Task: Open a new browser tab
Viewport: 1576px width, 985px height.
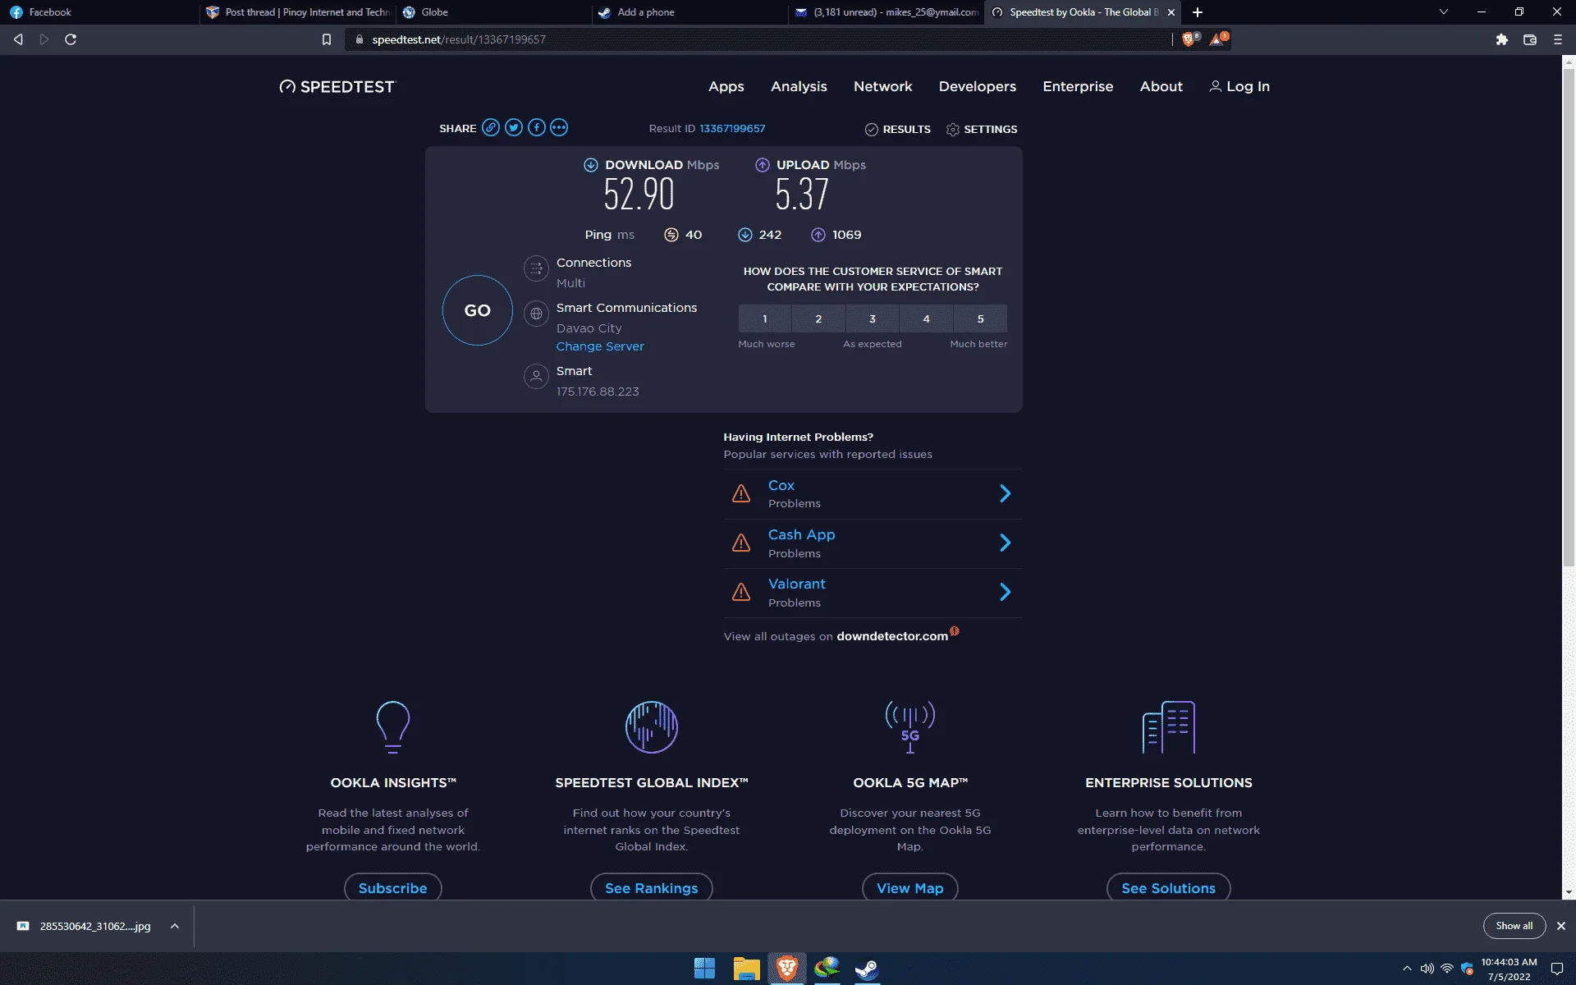Action: [1198, 12]
